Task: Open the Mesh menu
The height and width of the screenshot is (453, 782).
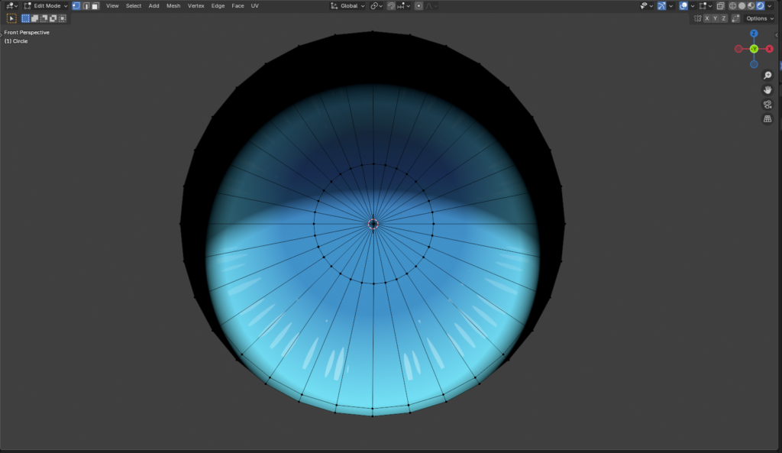Action: [x=173, y=6]
